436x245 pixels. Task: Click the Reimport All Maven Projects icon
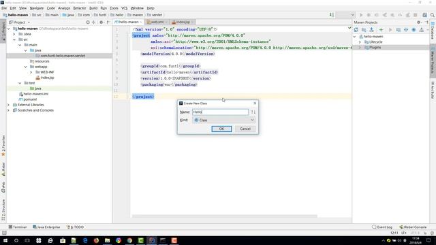(x=356, y=30)
